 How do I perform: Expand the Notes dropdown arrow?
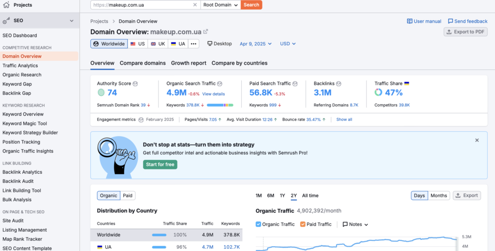coord(366,225)
